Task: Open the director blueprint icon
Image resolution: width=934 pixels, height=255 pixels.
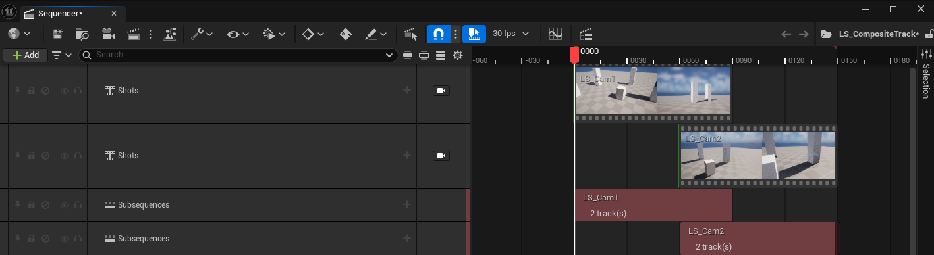Action: click(x=170, y=34)
